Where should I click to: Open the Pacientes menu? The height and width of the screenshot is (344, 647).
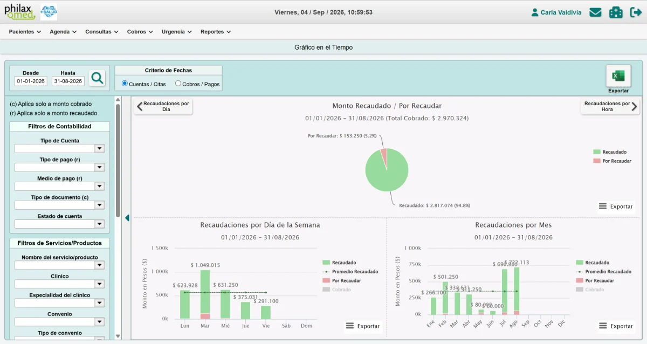pos(25,32)
